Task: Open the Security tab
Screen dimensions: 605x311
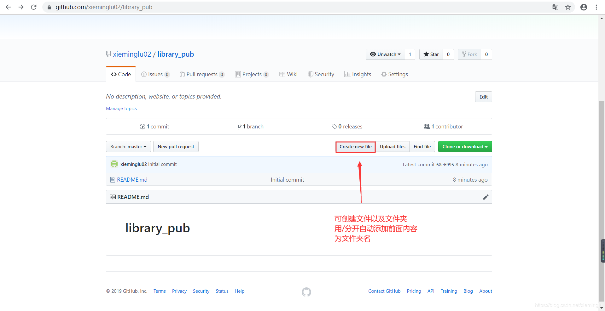Action: point(321,74)
